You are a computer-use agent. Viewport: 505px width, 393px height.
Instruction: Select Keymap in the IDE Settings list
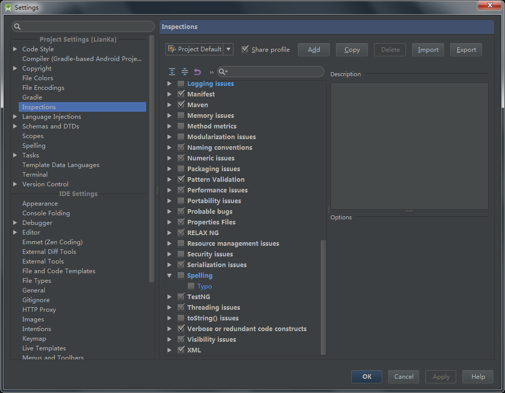point(34,339)
